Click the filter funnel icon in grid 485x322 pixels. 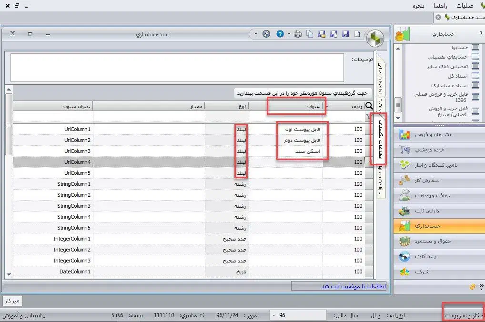tap(368, 116)
